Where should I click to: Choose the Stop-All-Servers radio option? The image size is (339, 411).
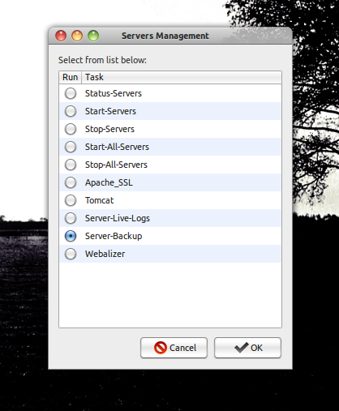pyautogui.click(x=71, y=165)
